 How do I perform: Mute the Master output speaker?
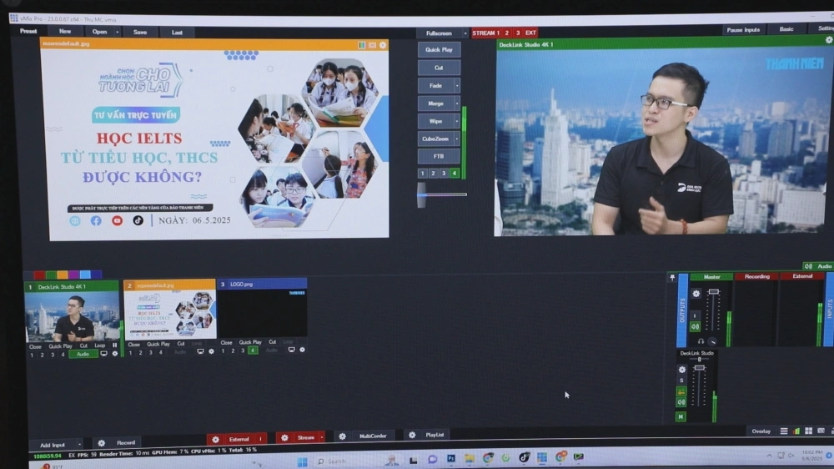[695, 326]
